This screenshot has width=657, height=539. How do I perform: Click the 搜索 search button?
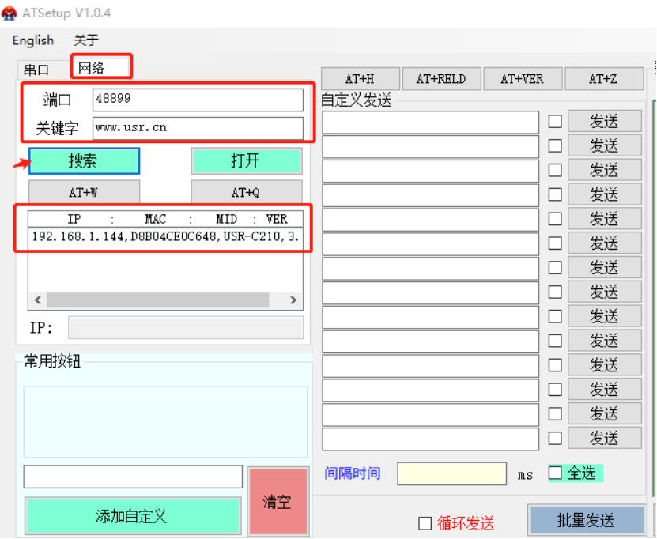coord(84,161)
